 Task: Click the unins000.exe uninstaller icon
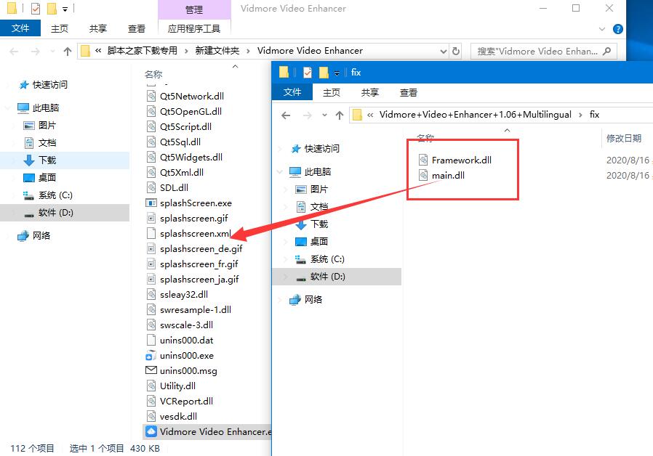coord(151,356)
